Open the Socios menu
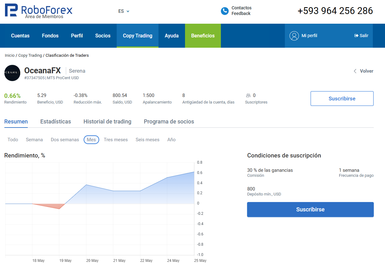This screenshot has width=385, height=270. (x=103, y=36)
